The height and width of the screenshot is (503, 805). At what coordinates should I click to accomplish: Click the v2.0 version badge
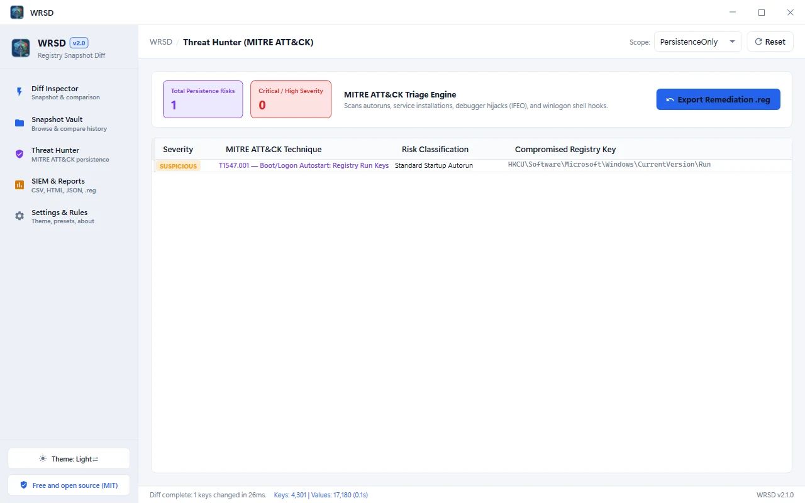click(x=79, y=43)
